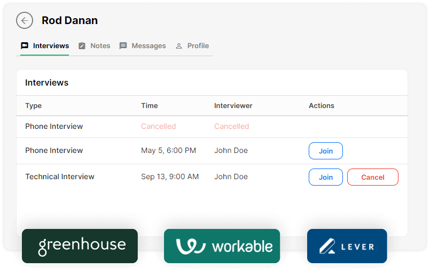Click the Technical Interview type cell
Screen dimensions: 430x276
point(60,177)
